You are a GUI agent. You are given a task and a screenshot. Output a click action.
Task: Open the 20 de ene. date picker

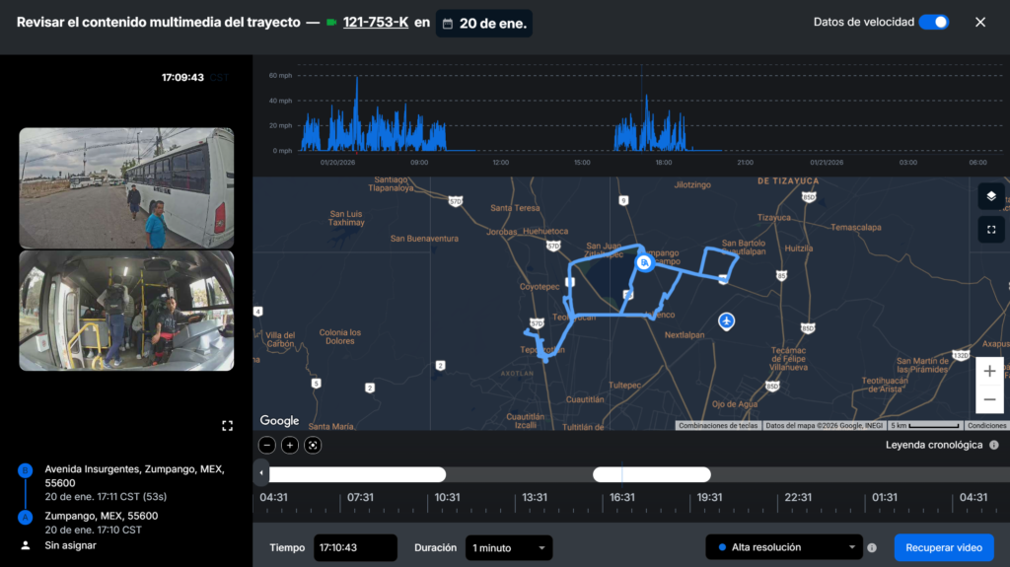point(483,23)
